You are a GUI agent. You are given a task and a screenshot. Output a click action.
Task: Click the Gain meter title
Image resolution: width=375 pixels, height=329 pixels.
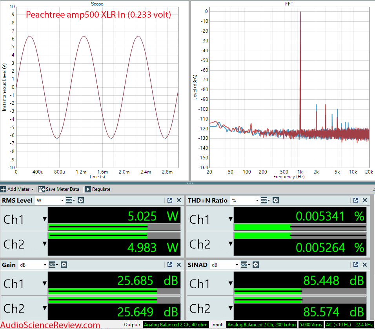pos(9,265)
